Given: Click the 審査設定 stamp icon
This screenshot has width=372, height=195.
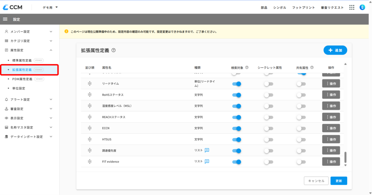Looking at the screenshot, I should [x=7, y=109].
